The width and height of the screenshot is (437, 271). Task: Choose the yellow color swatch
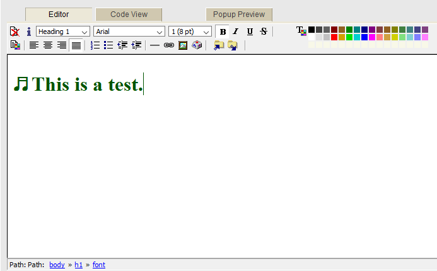[x=394, y=37]
